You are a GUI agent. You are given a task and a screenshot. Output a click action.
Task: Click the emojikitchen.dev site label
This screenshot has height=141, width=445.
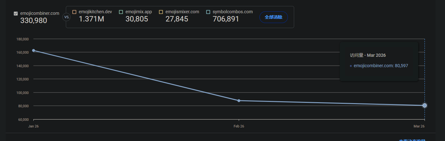coord(95,12)
